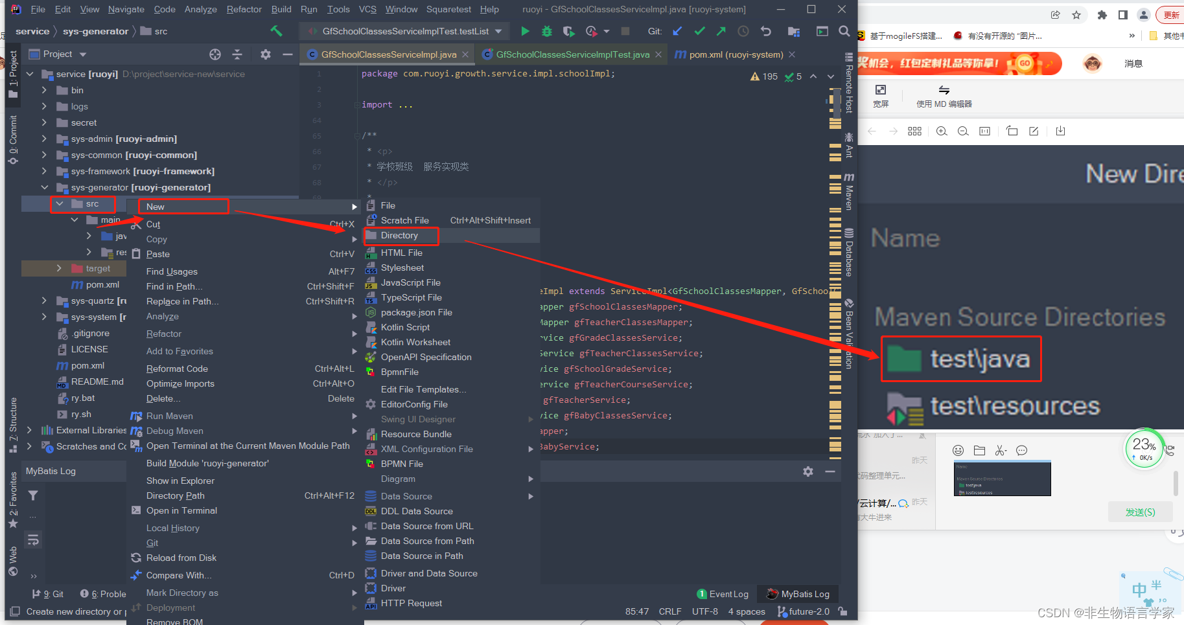Run the selected test configuration
Image resolution: width=1184 pixels, height=625 pixels.
525,31
